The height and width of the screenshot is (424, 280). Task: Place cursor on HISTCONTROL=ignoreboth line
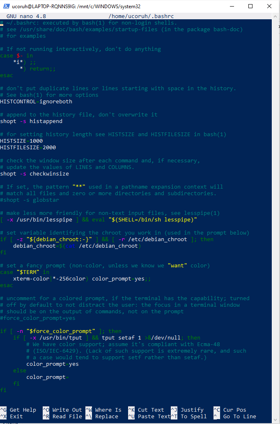tap(36, 102)
